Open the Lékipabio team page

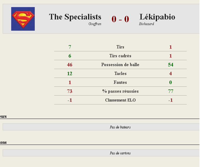(157, 17)
